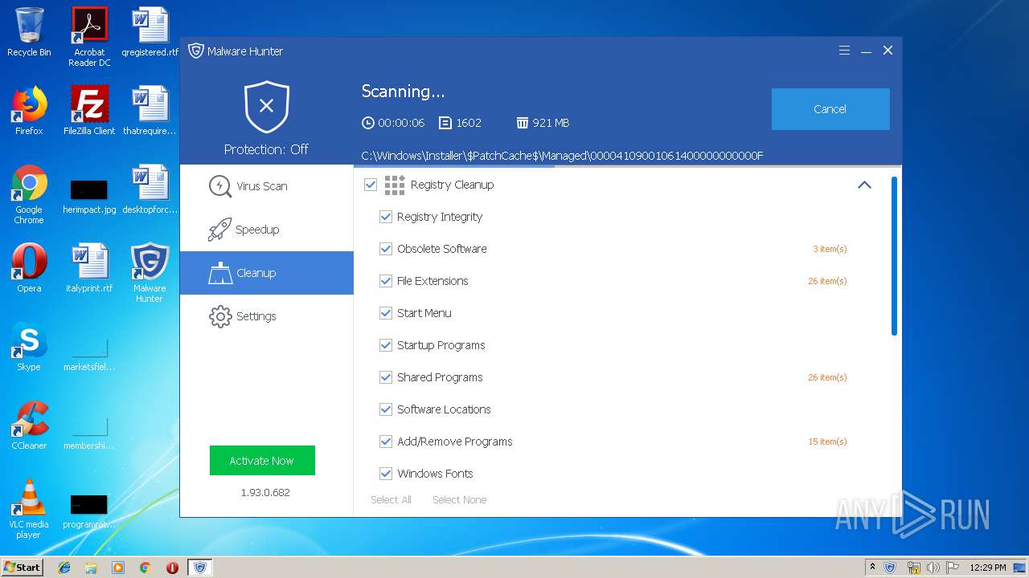Select the Firefox desktop shortcut
This screenshot has width=1029, height=578.
pos(29,110)
